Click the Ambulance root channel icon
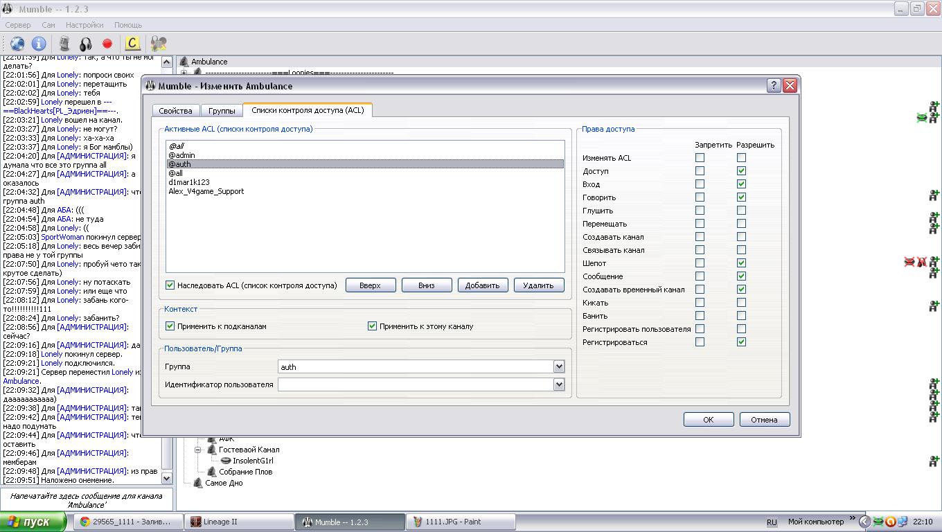The height and width of the screenshot is (532, 942). 184,62
